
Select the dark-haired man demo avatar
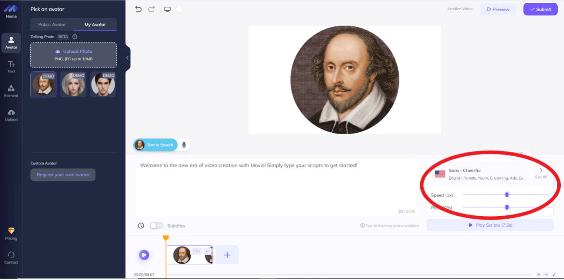(103, 84)
